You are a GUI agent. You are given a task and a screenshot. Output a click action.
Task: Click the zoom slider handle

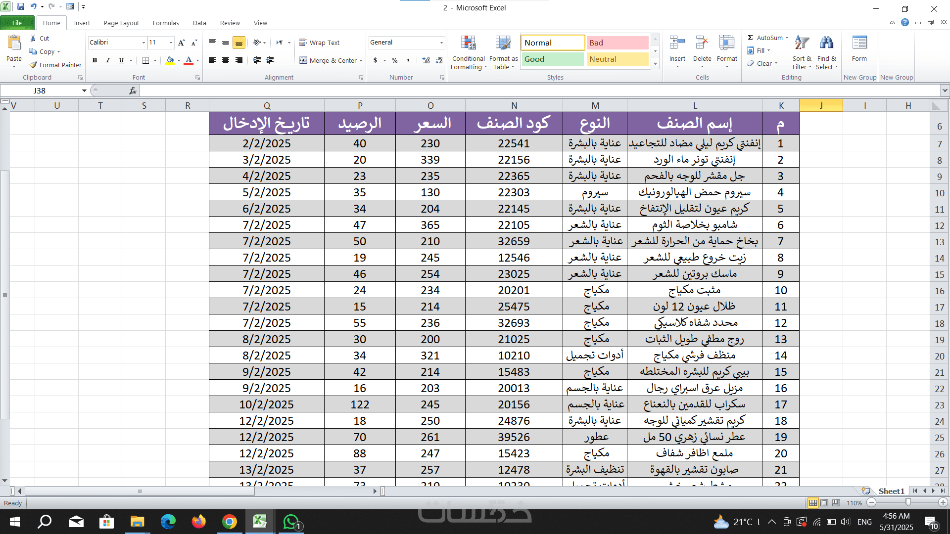(908, 502)
